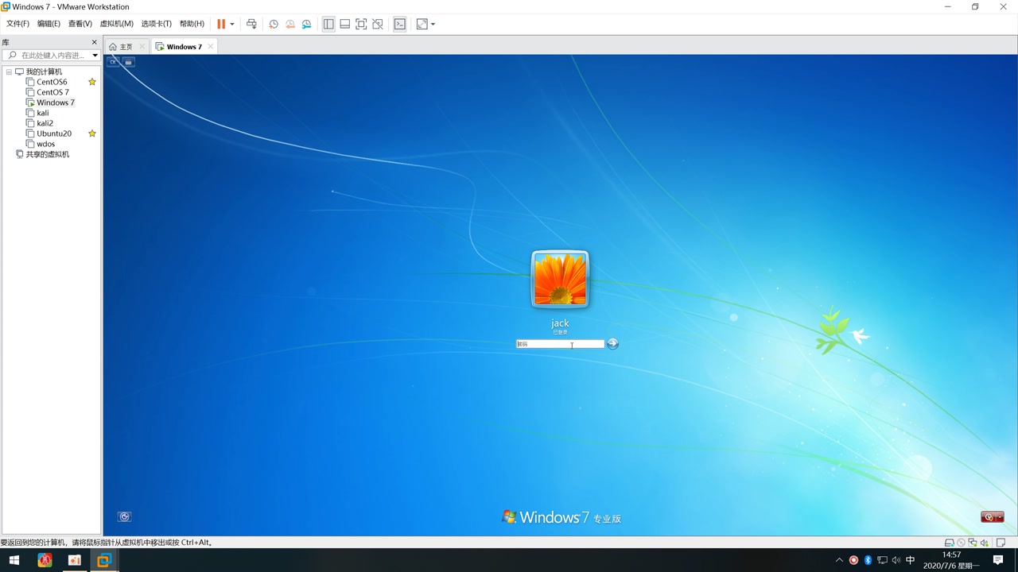Close the 主页 tab
This screenshot has height=572, width=1018.
click(x=142, y=47)
